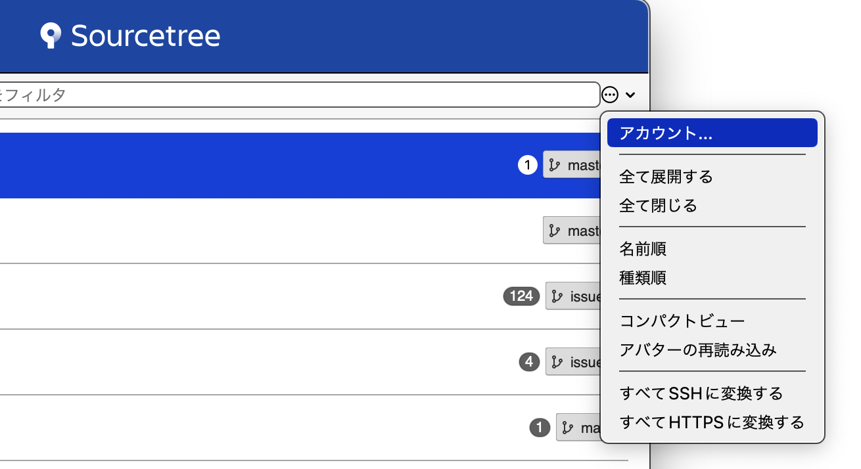Click the branch icon on the bottom master row
The image size is (861, 469).
tap(568, 428)
